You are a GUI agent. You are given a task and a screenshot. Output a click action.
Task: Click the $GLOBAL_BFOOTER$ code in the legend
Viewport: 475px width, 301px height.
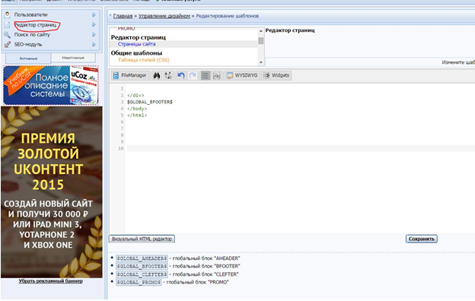pos(142,266)
